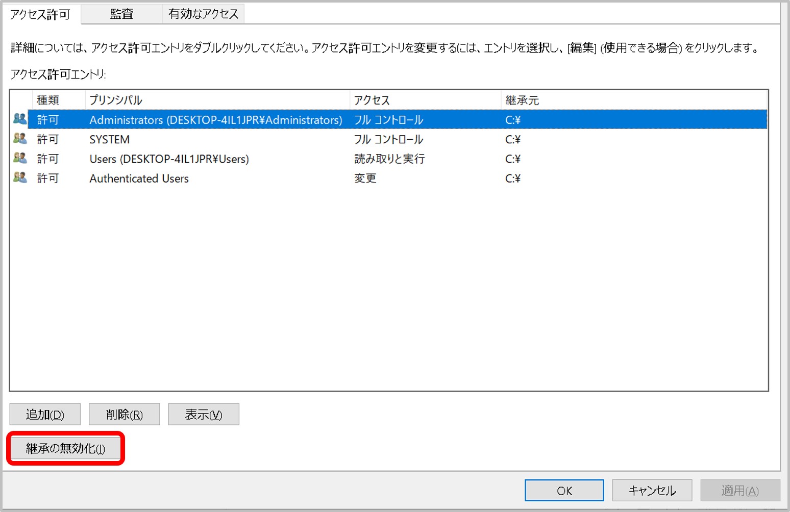
Task: Click 継承の無効化 button
Action: (x=65, y=448)
